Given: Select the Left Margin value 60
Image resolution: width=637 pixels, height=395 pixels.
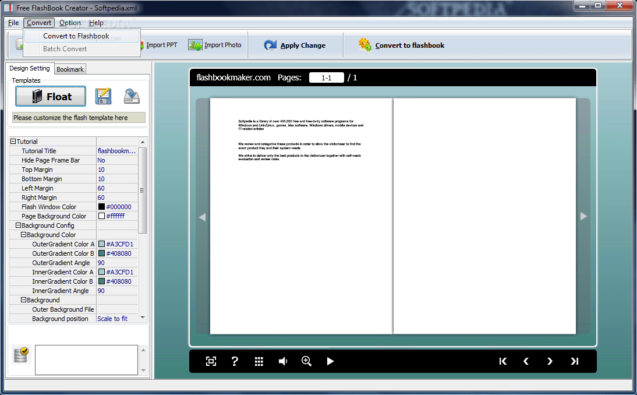Looking at the screenshot, I should (x=116, y=188).
